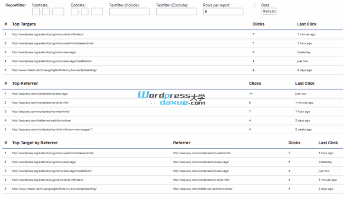Screen dimensions: 343x197
Task: Click the Top Target by Referrer header
Action: point(35,143)
